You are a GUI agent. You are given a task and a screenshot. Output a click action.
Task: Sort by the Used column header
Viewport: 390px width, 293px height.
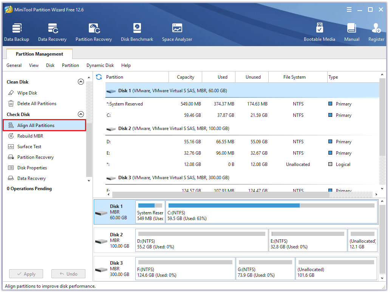[x=219, y=77]
